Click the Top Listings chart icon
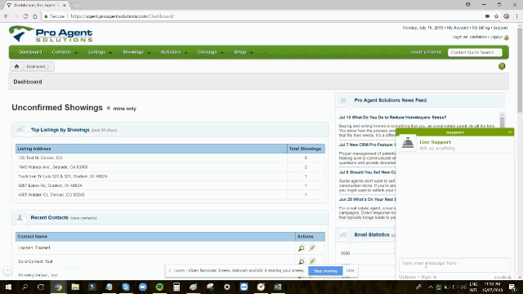523x294 pixels. [x=20, y=130]
